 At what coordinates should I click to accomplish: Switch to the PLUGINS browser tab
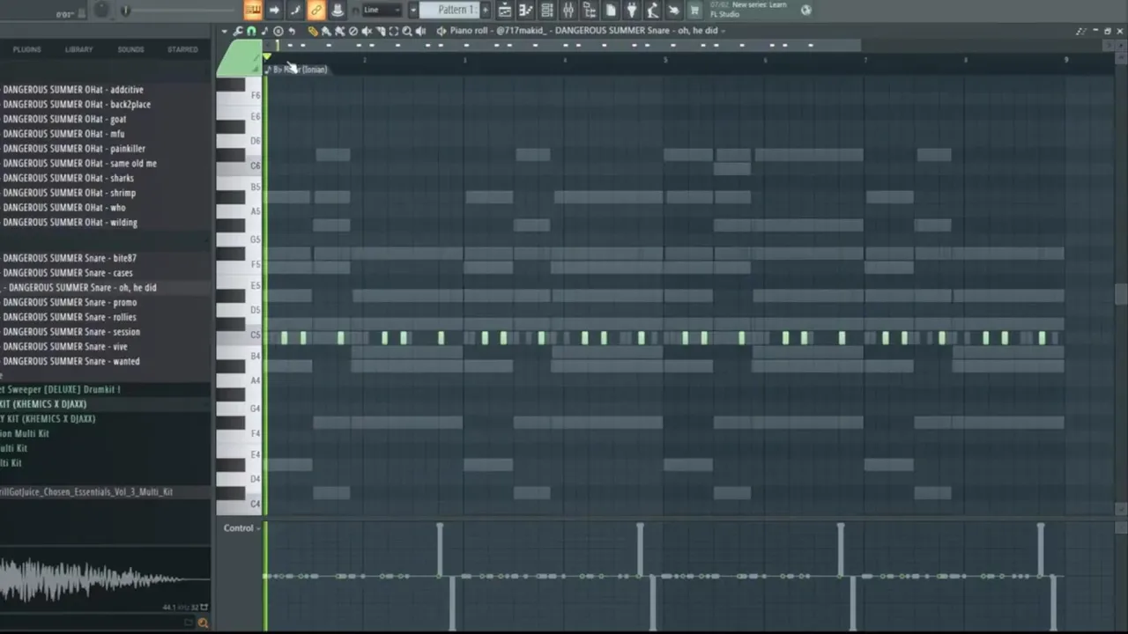point(26,49)
